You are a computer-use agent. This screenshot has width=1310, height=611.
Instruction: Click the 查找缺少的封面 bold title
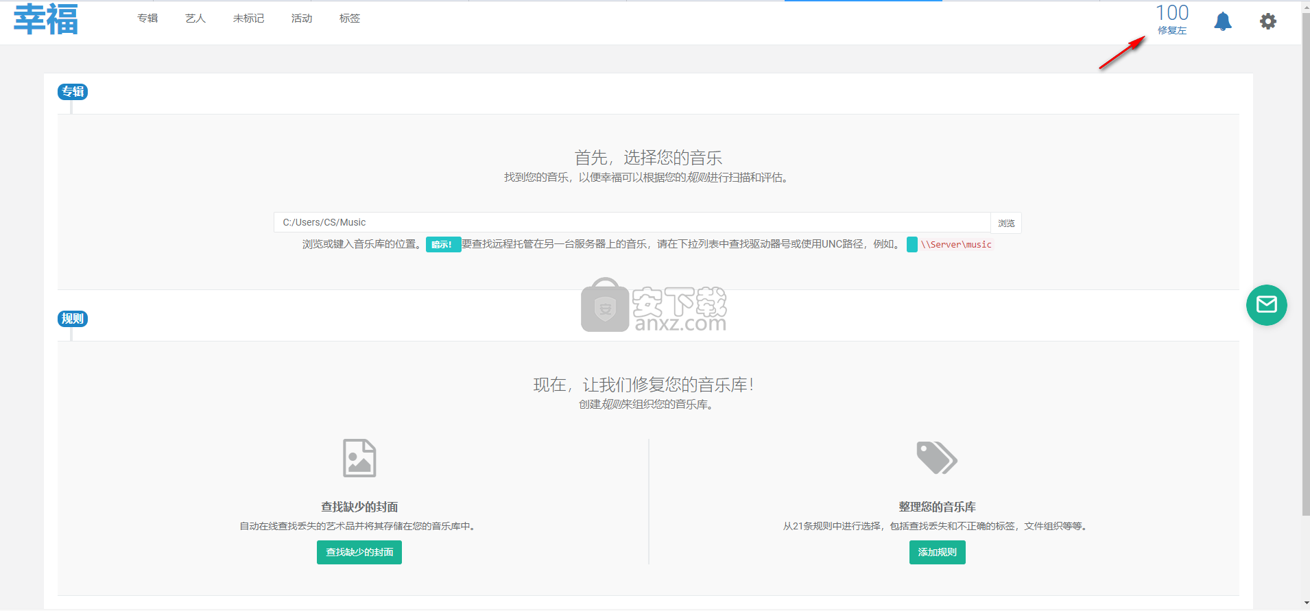click(x=359, y=507)
